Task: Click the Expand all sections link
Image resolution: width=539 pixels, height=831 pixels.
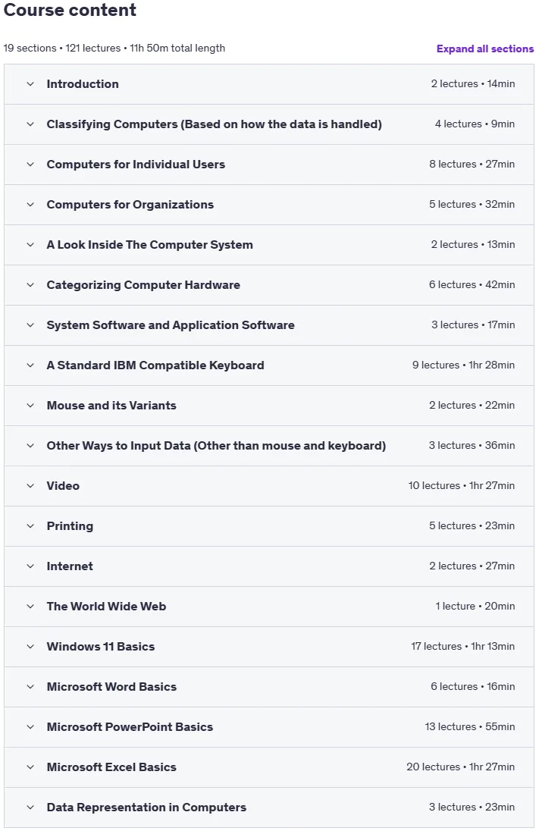Action: (485, 49)
